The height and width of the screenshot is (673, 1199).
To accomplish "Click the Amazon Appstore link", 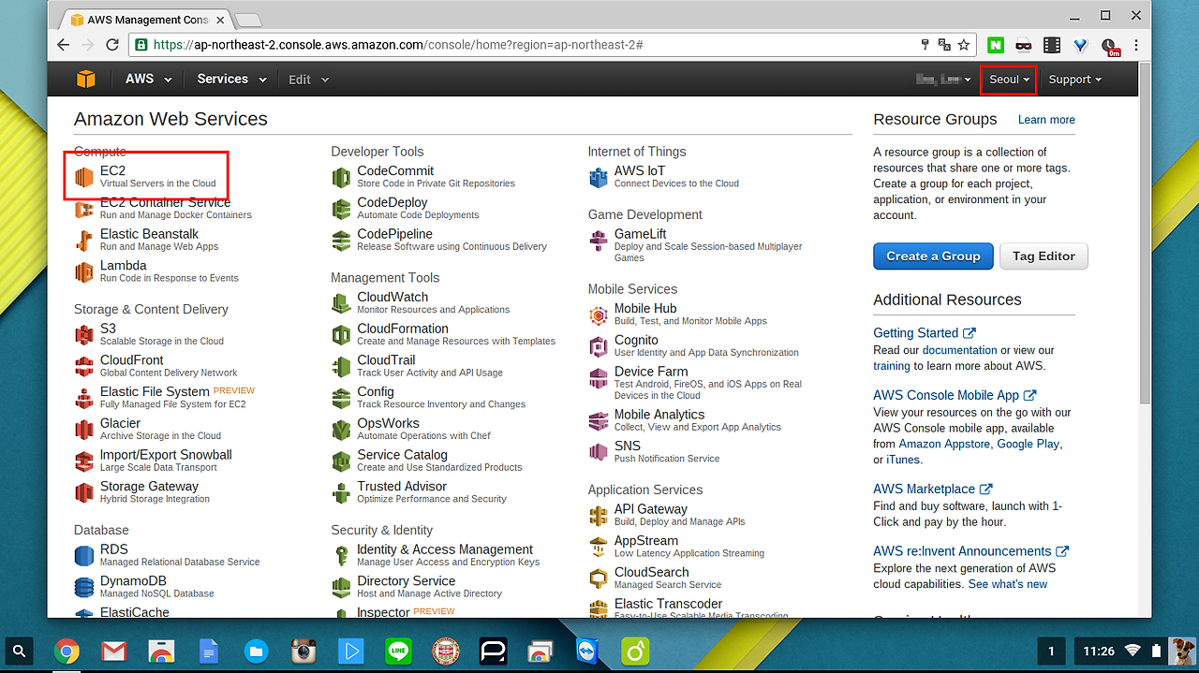I will coord(944,444).
